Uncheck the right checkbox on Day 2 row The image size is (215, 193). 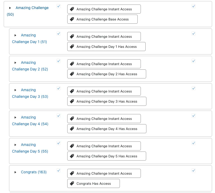point(193,61)
